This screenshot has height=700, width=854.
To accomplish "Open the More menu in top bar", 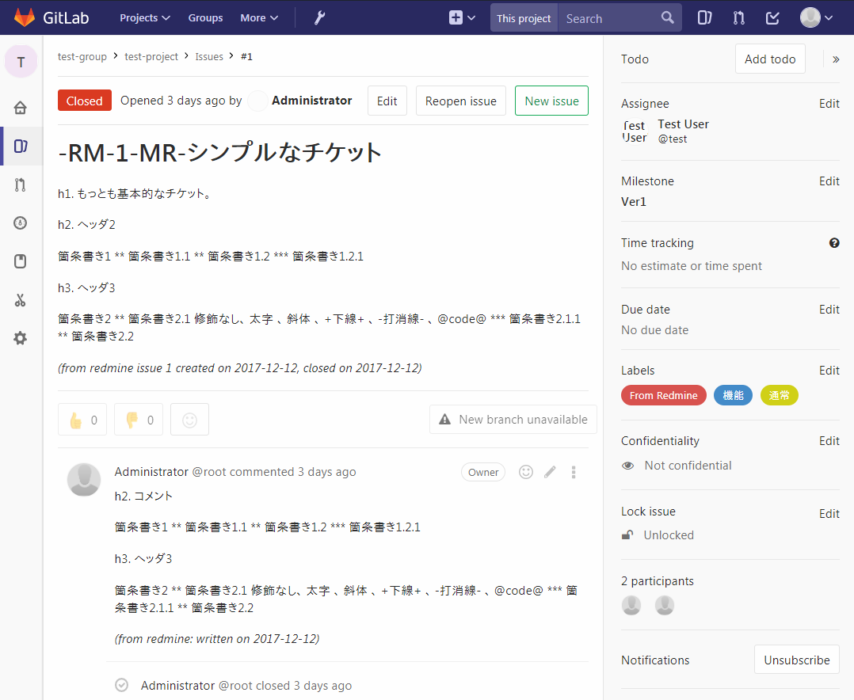I will 258,17.
